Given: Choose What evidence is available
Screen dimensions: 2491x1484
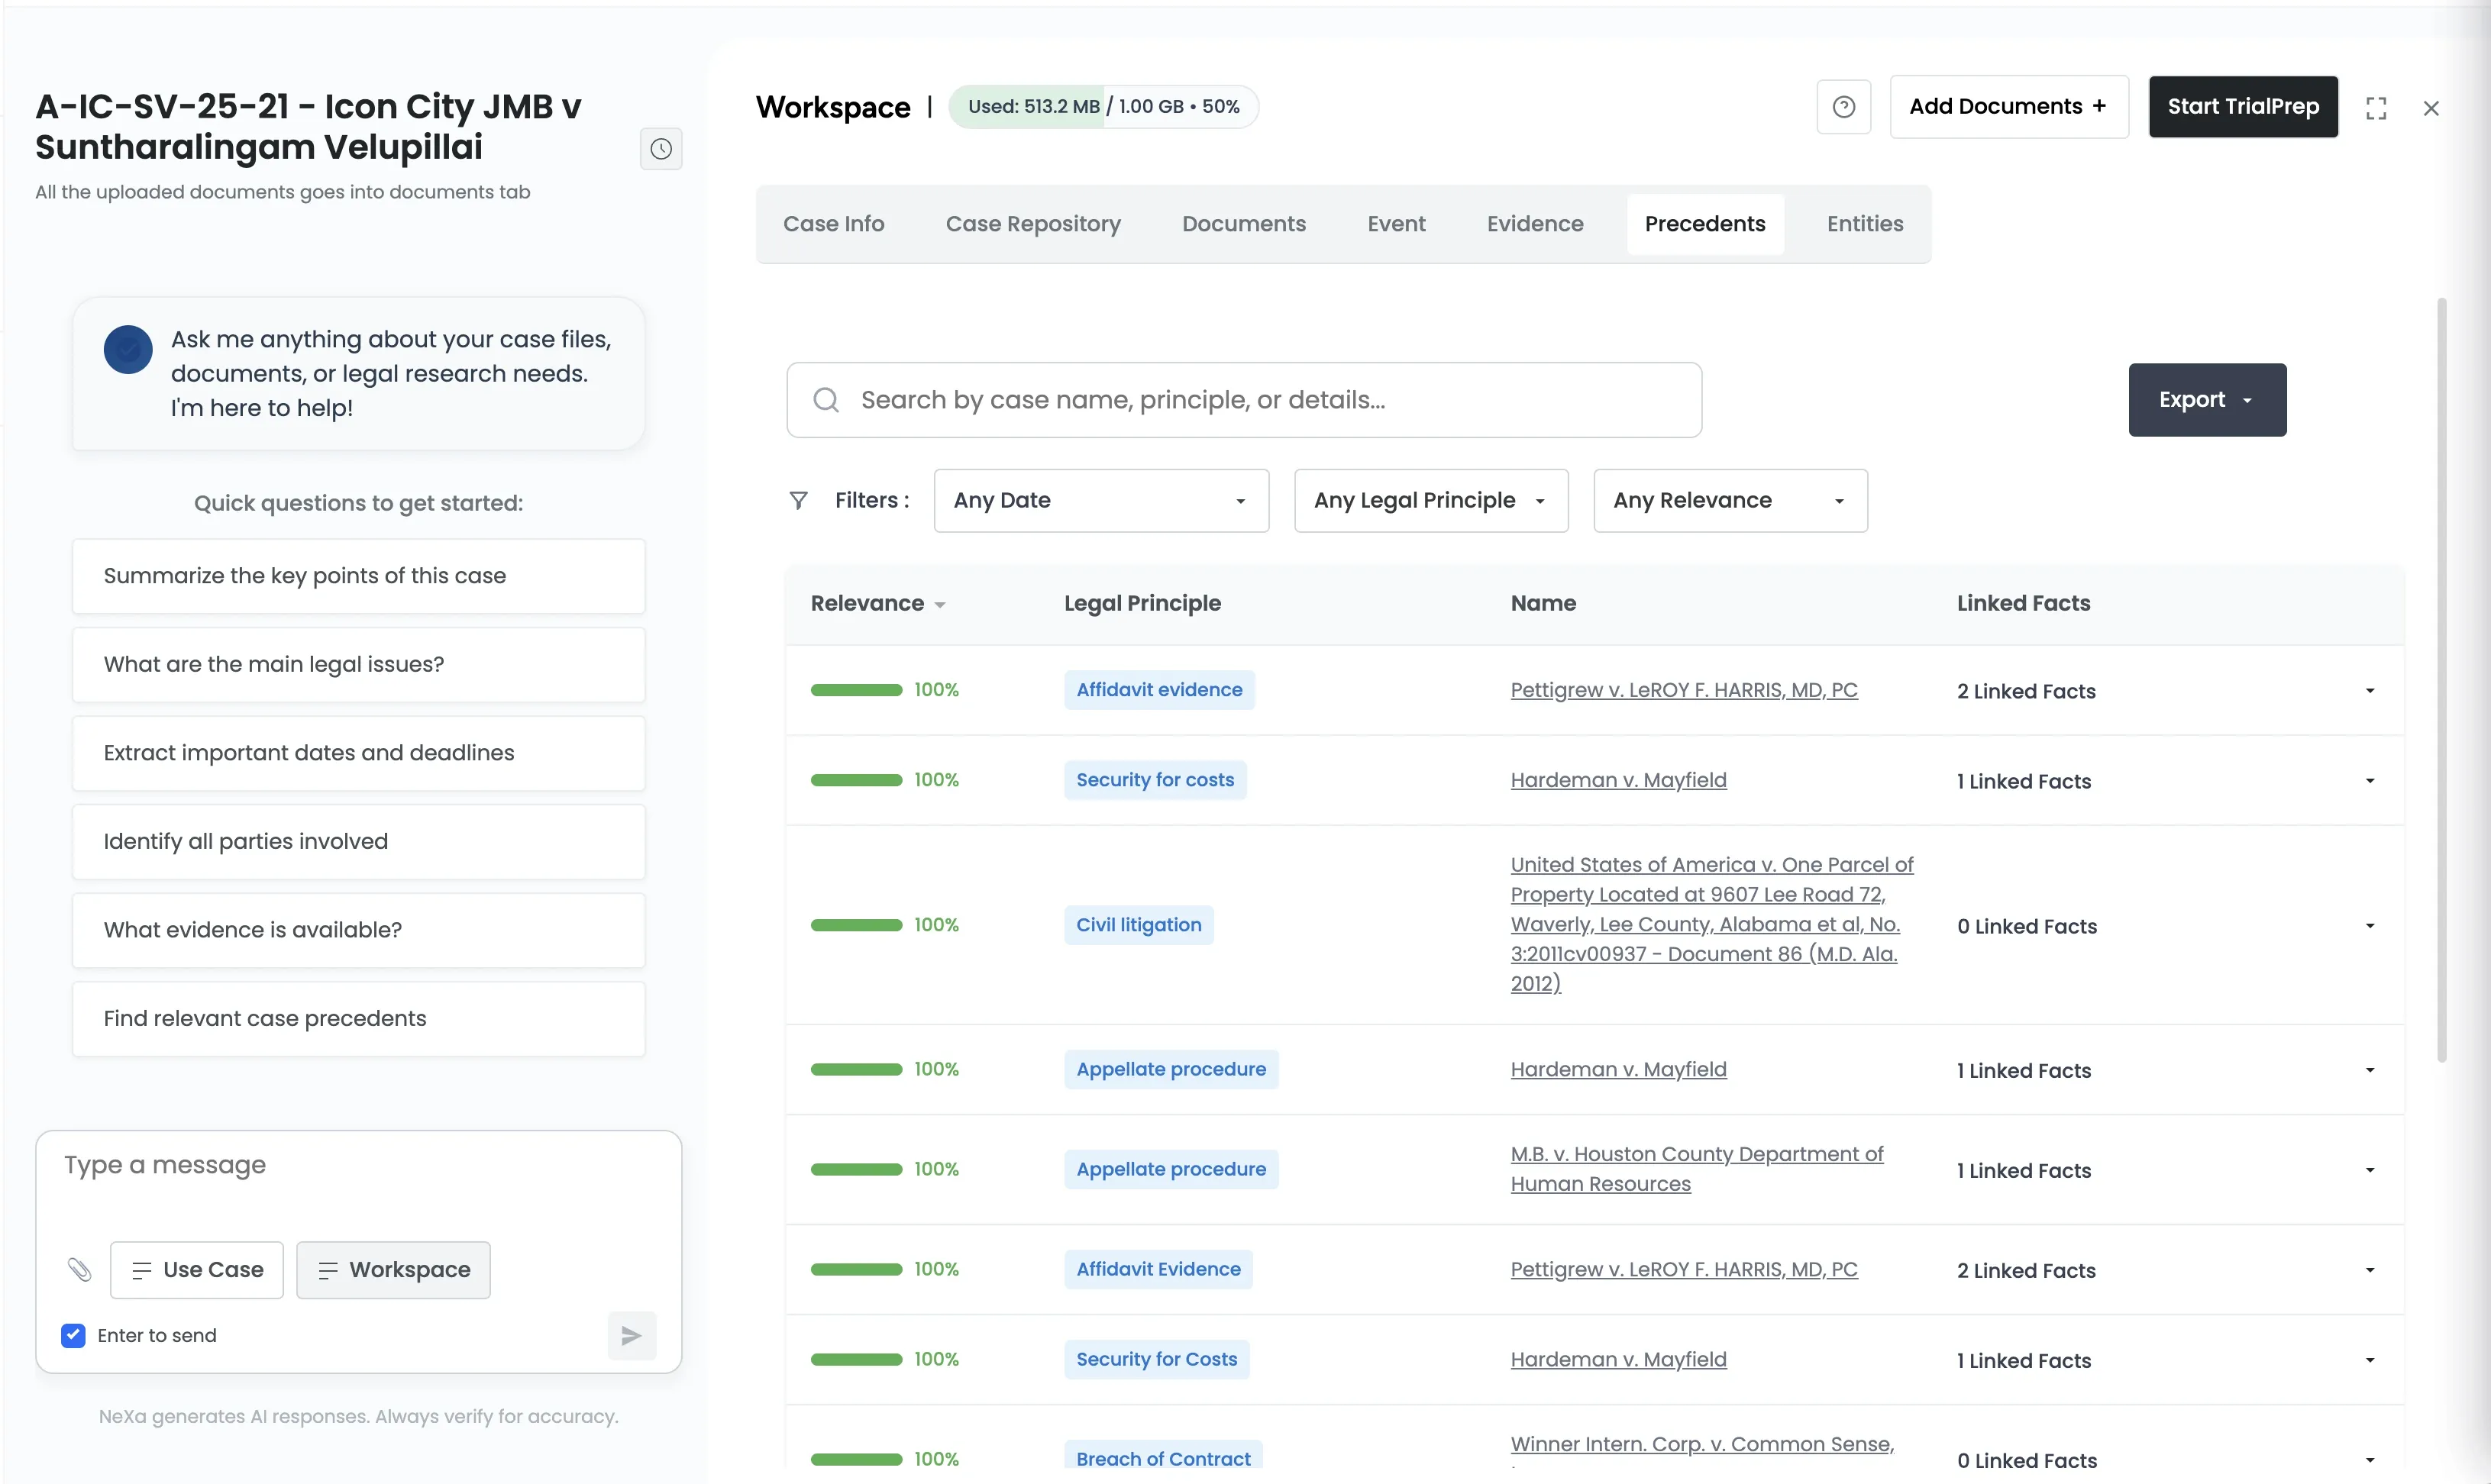Looking at the screenshot, I should [358, 930].
